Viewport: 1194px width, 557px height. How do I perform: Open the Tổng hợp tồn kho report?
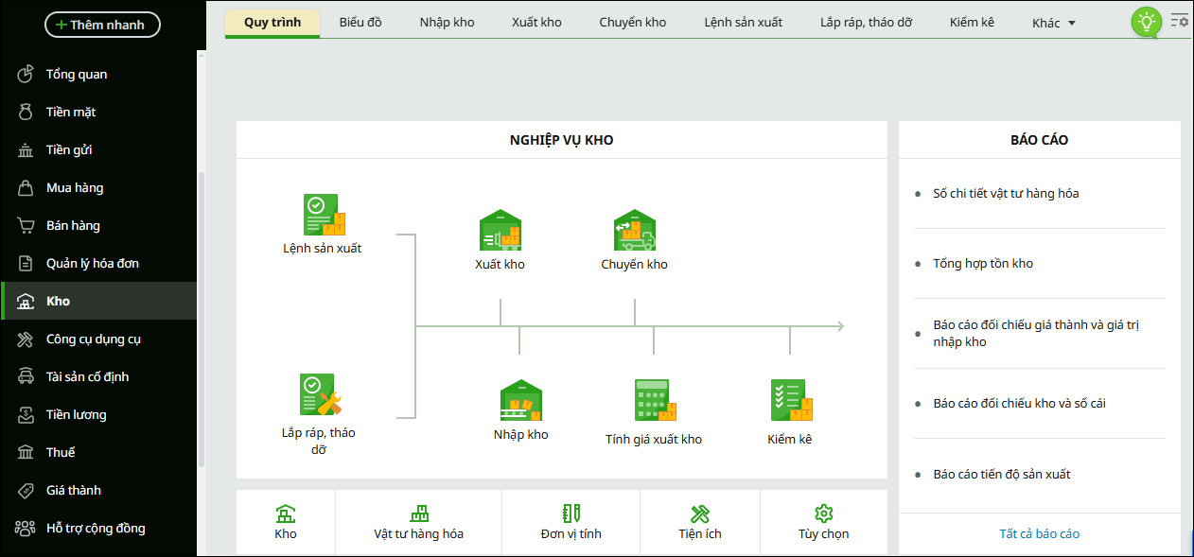click(x=983, y=264)
